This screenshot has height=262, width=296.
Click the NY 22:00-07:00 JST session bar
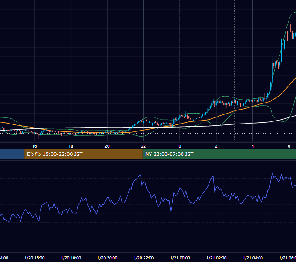(219, 154)
